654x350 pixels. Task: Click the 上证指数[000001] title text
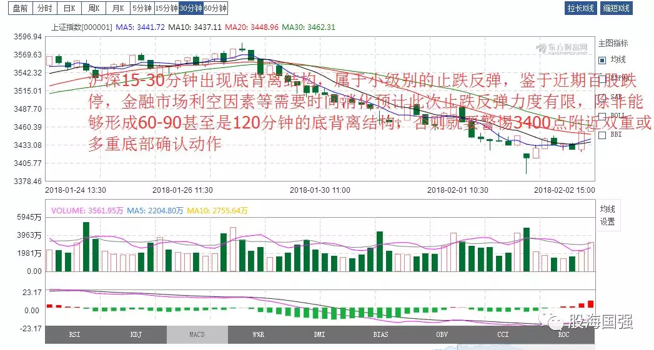[82, 27]
